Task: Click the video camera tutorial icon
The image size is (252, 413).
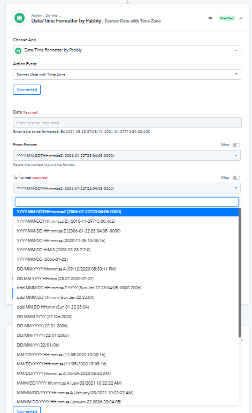Action: coord(210,18)
